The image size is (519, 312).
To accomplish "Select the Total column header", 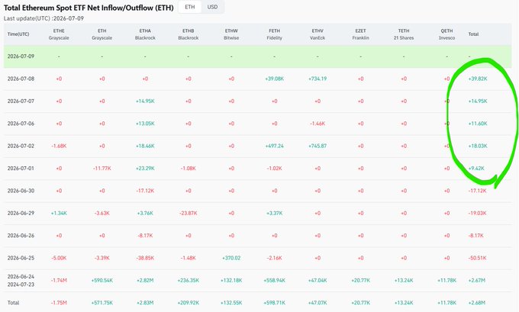I will (473, 34).
